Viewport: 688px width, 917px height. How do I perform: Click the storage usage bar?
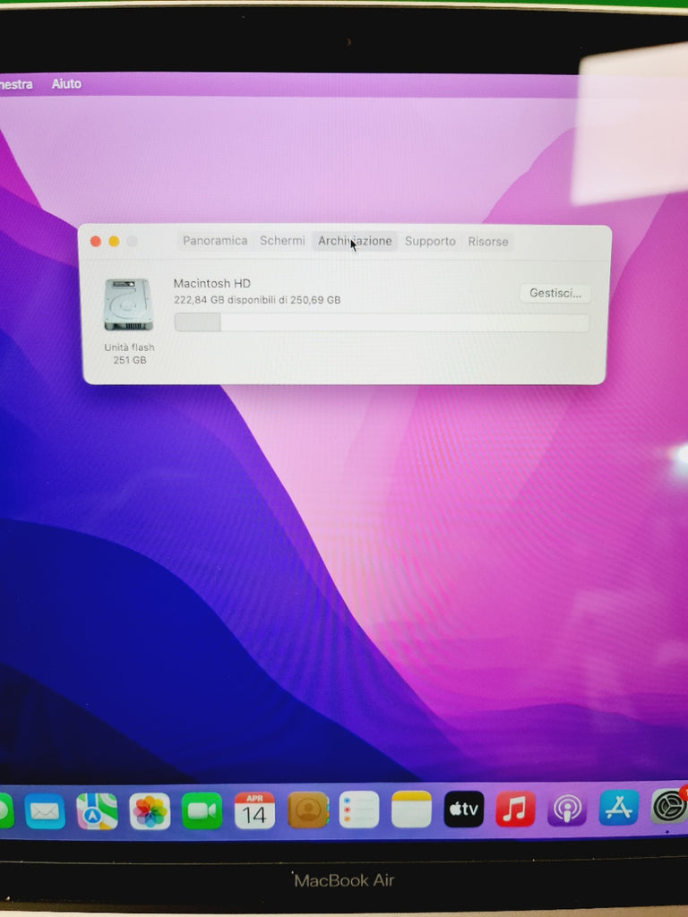382,322
